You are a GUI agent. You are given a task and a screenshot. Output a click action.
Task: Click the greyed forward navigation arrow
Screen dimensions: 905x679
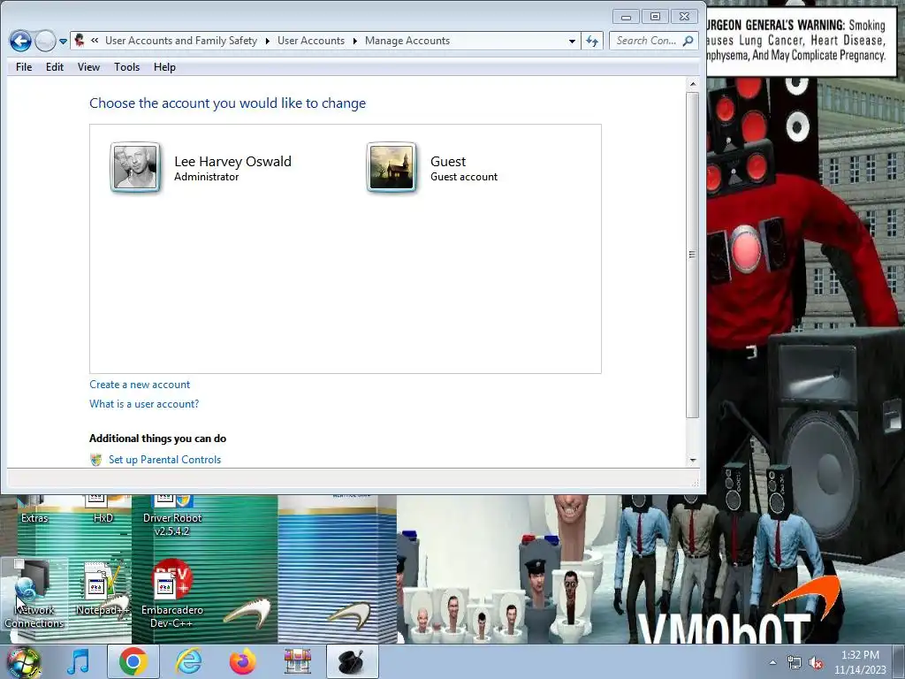pos(45,41)
